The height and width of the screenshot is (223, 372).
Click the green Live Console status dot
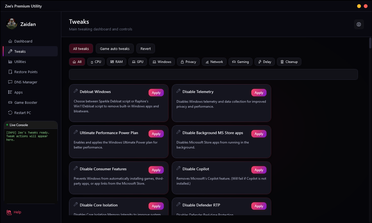pos(7,125)
